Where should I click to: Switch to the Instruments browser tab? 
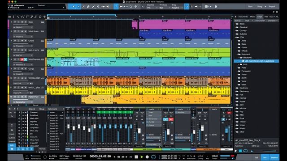[243, 17]
